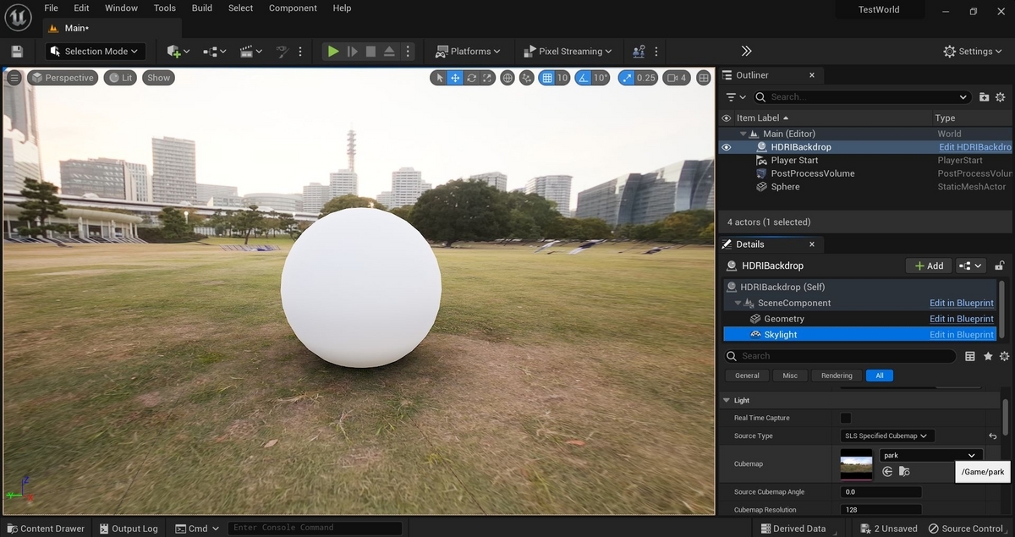Open the Perspective view mode dropdown
Viewport: 1015px width, 537px height.
[x=62, y=78]
